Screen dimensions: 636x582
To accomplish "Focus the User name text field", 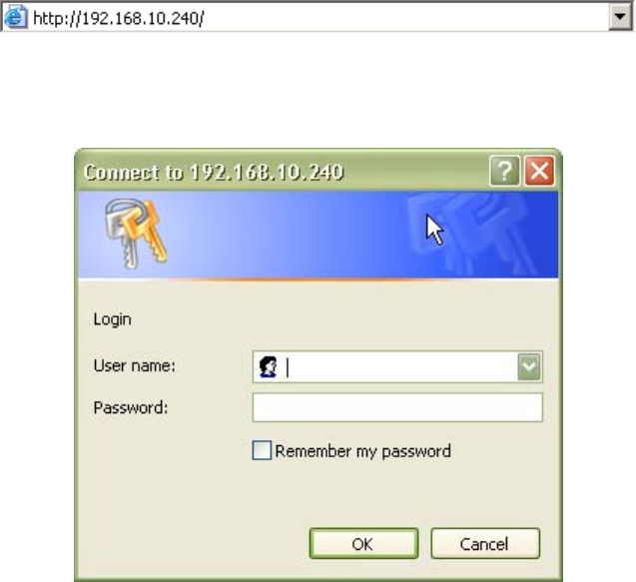I will [397, 367].
